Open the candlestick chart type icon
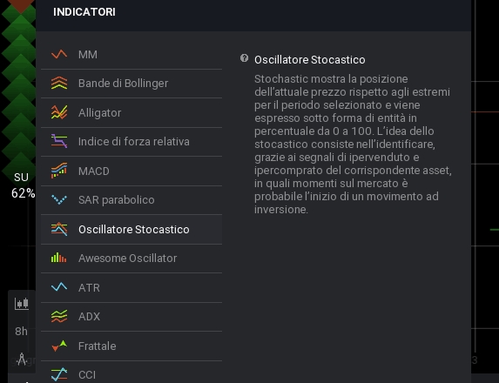 pyautogui.click(x=22, y=304)
